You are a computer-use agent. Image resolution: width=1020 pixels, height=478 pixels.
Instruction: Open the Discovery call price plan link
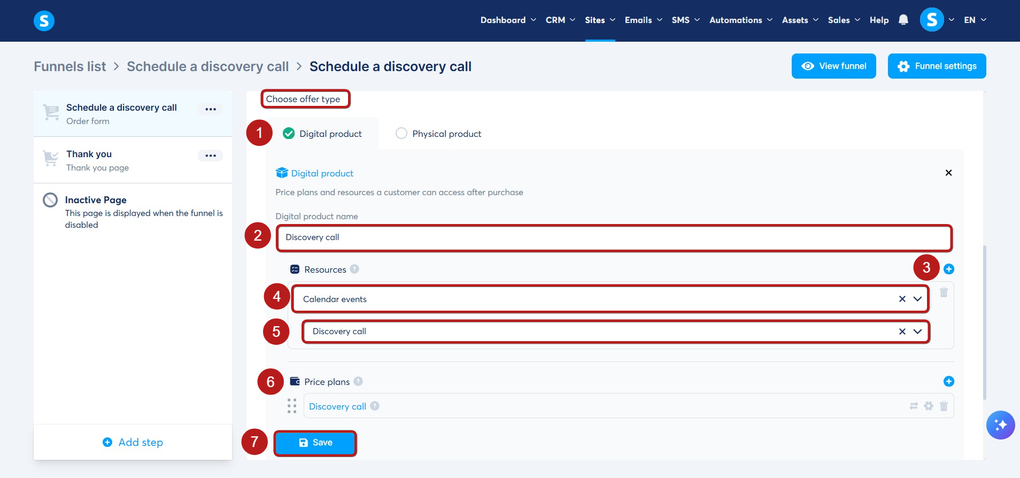[x=337, y=406]
